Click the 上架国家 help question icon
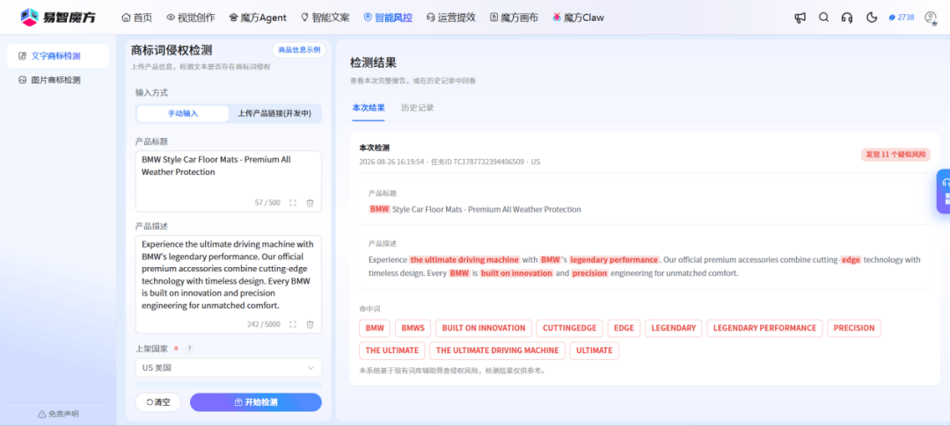 click(x=189, y=349)
